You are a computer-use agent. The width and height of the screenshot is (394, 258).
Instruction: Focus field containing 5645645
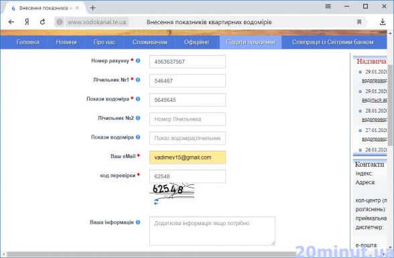(x=188, y=100)
